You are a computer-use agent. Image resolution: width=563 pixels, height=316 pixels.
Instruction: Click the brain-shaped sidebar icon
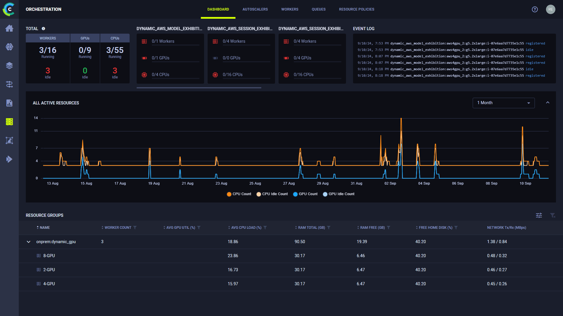coord(9,47)
